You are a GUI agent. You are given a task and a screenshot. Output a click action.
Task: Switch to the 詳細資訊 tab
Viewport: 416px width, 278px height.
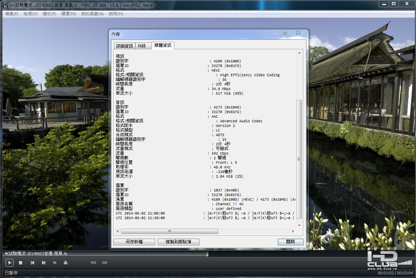(125, 46)
